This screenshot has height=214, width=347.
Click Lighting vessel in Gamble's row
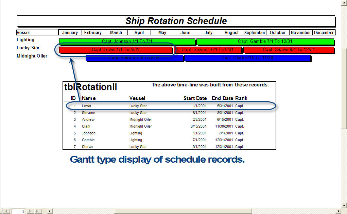point(136,140)
